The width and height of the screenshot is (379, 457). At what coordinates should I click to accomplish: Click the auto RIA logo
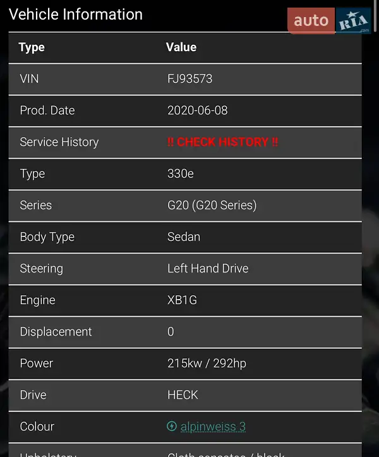(328, 21)
